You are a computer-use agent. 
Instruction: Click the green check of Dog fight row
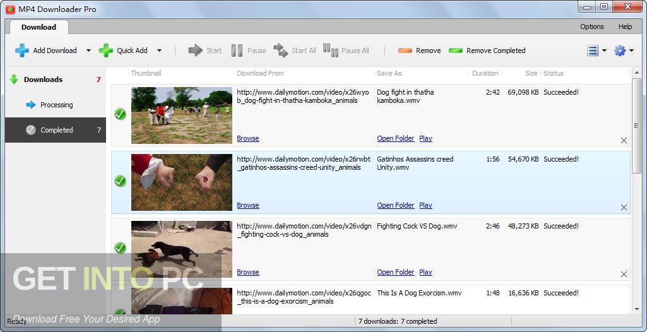click(120, 114)
